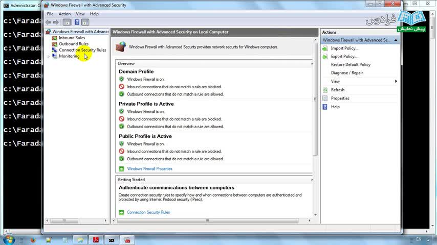
Task: Click the Domain Profile heading
Action: point(136,72)
